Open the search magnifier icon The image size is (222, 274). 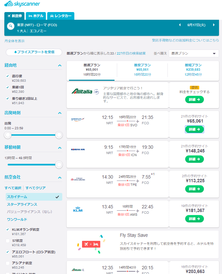click(x=11, y=26)
